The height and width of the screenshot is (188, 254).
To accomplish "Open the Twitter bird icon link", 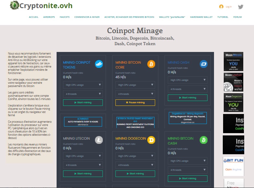I will (241, 7).
